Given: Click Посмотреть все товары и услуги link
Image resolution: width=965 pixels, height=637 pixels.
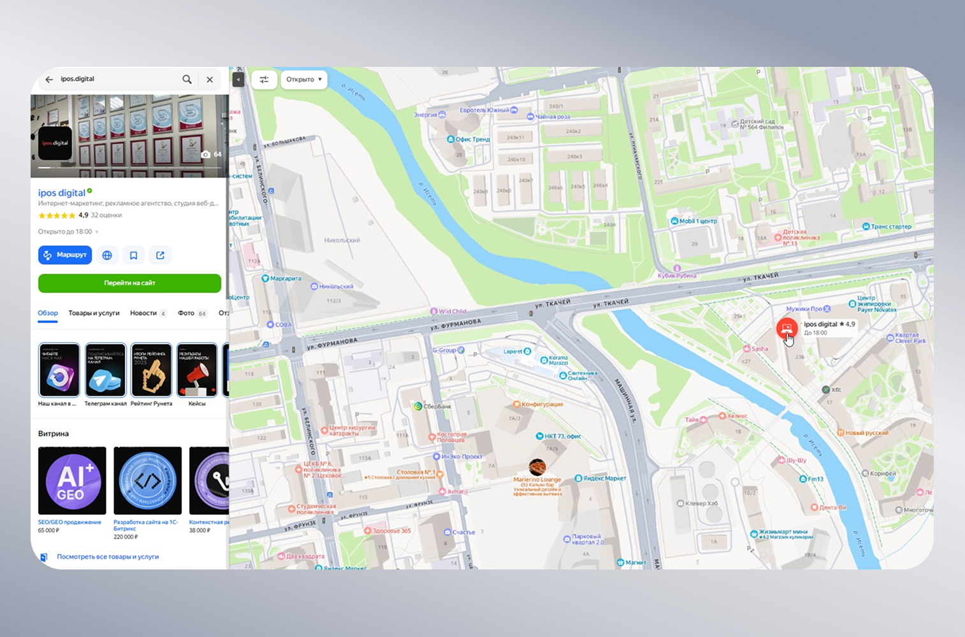Looking at the screenshot, I should (x=108, y=557).
